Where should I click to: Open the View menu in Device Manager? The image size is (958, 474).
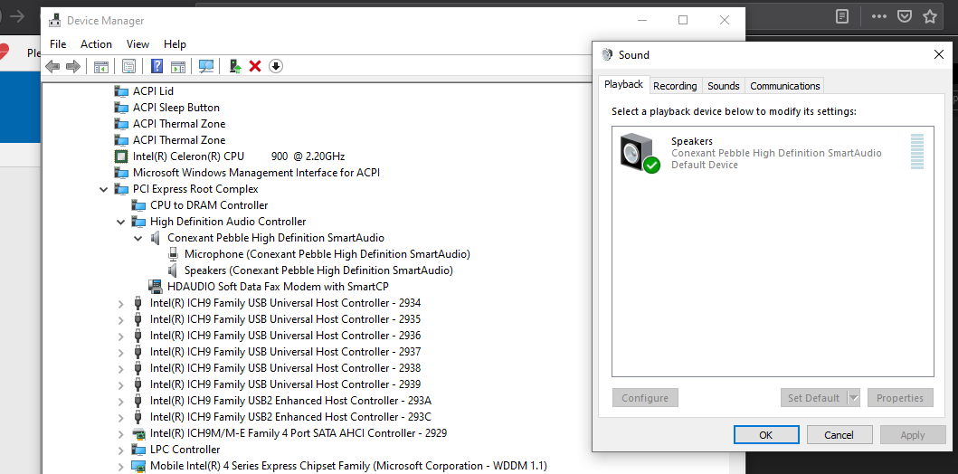click(x=138, y=44)
